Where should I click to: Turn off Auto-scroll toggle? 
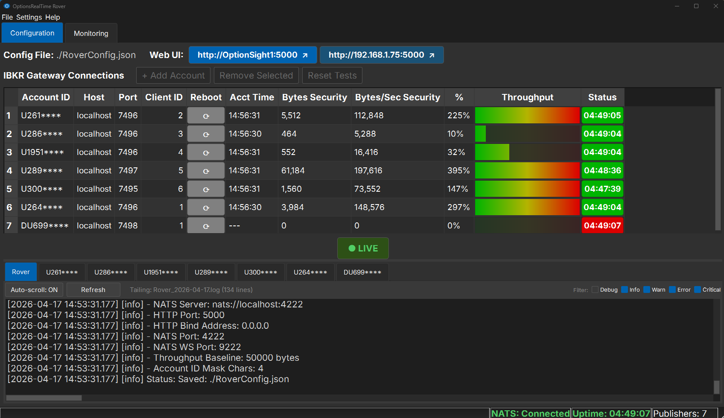click(34, 289)
